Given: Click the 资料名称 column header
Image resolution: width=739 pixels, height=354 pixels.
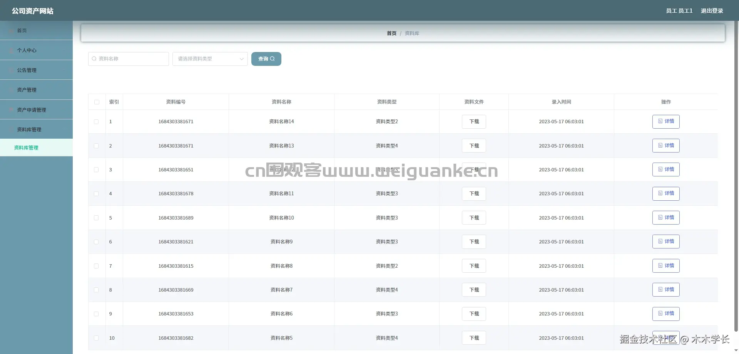Looking at the screenshot, I should click(x=281, y=102).
